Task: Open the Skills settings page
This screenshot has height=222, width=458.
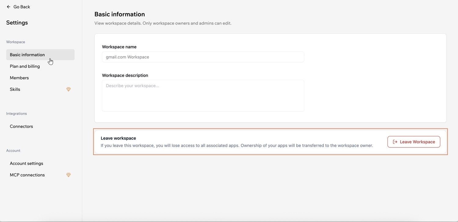Action: click(x=15, y=90)
